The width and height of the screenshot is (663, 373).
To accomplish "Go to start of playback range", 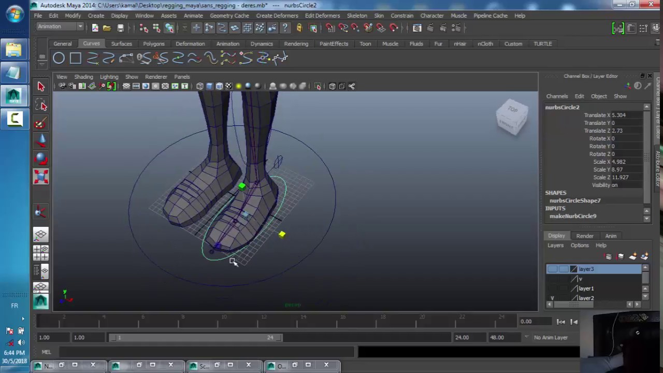I will (561, 322).
